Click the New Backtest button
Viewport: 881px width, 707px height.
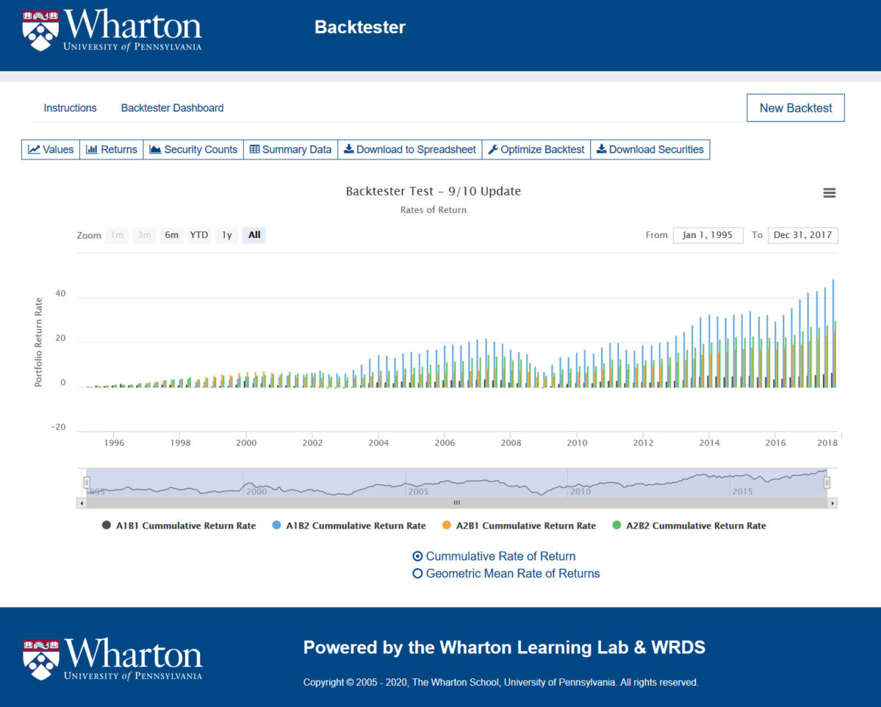[x=795, y=107]
